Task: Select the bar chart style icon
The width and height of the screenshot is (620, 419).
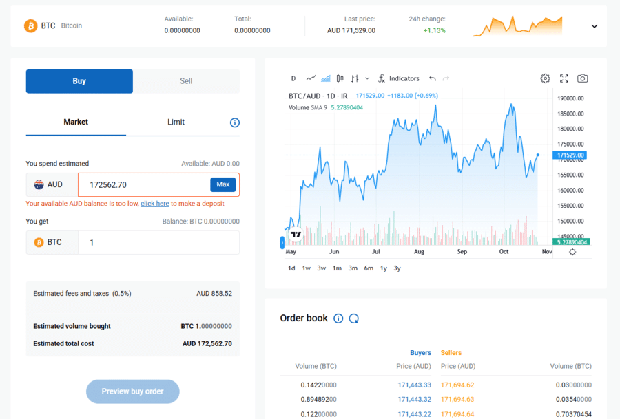Action: pyautogui.click(x=355, y=78)
